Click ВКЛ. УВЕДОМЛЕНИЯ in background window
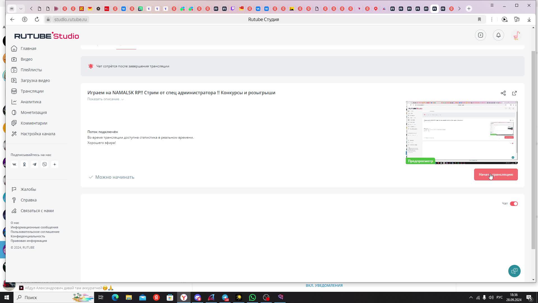The height and width of the screenshot is (303, 538). pyautogui.click(x=324, y=285)
